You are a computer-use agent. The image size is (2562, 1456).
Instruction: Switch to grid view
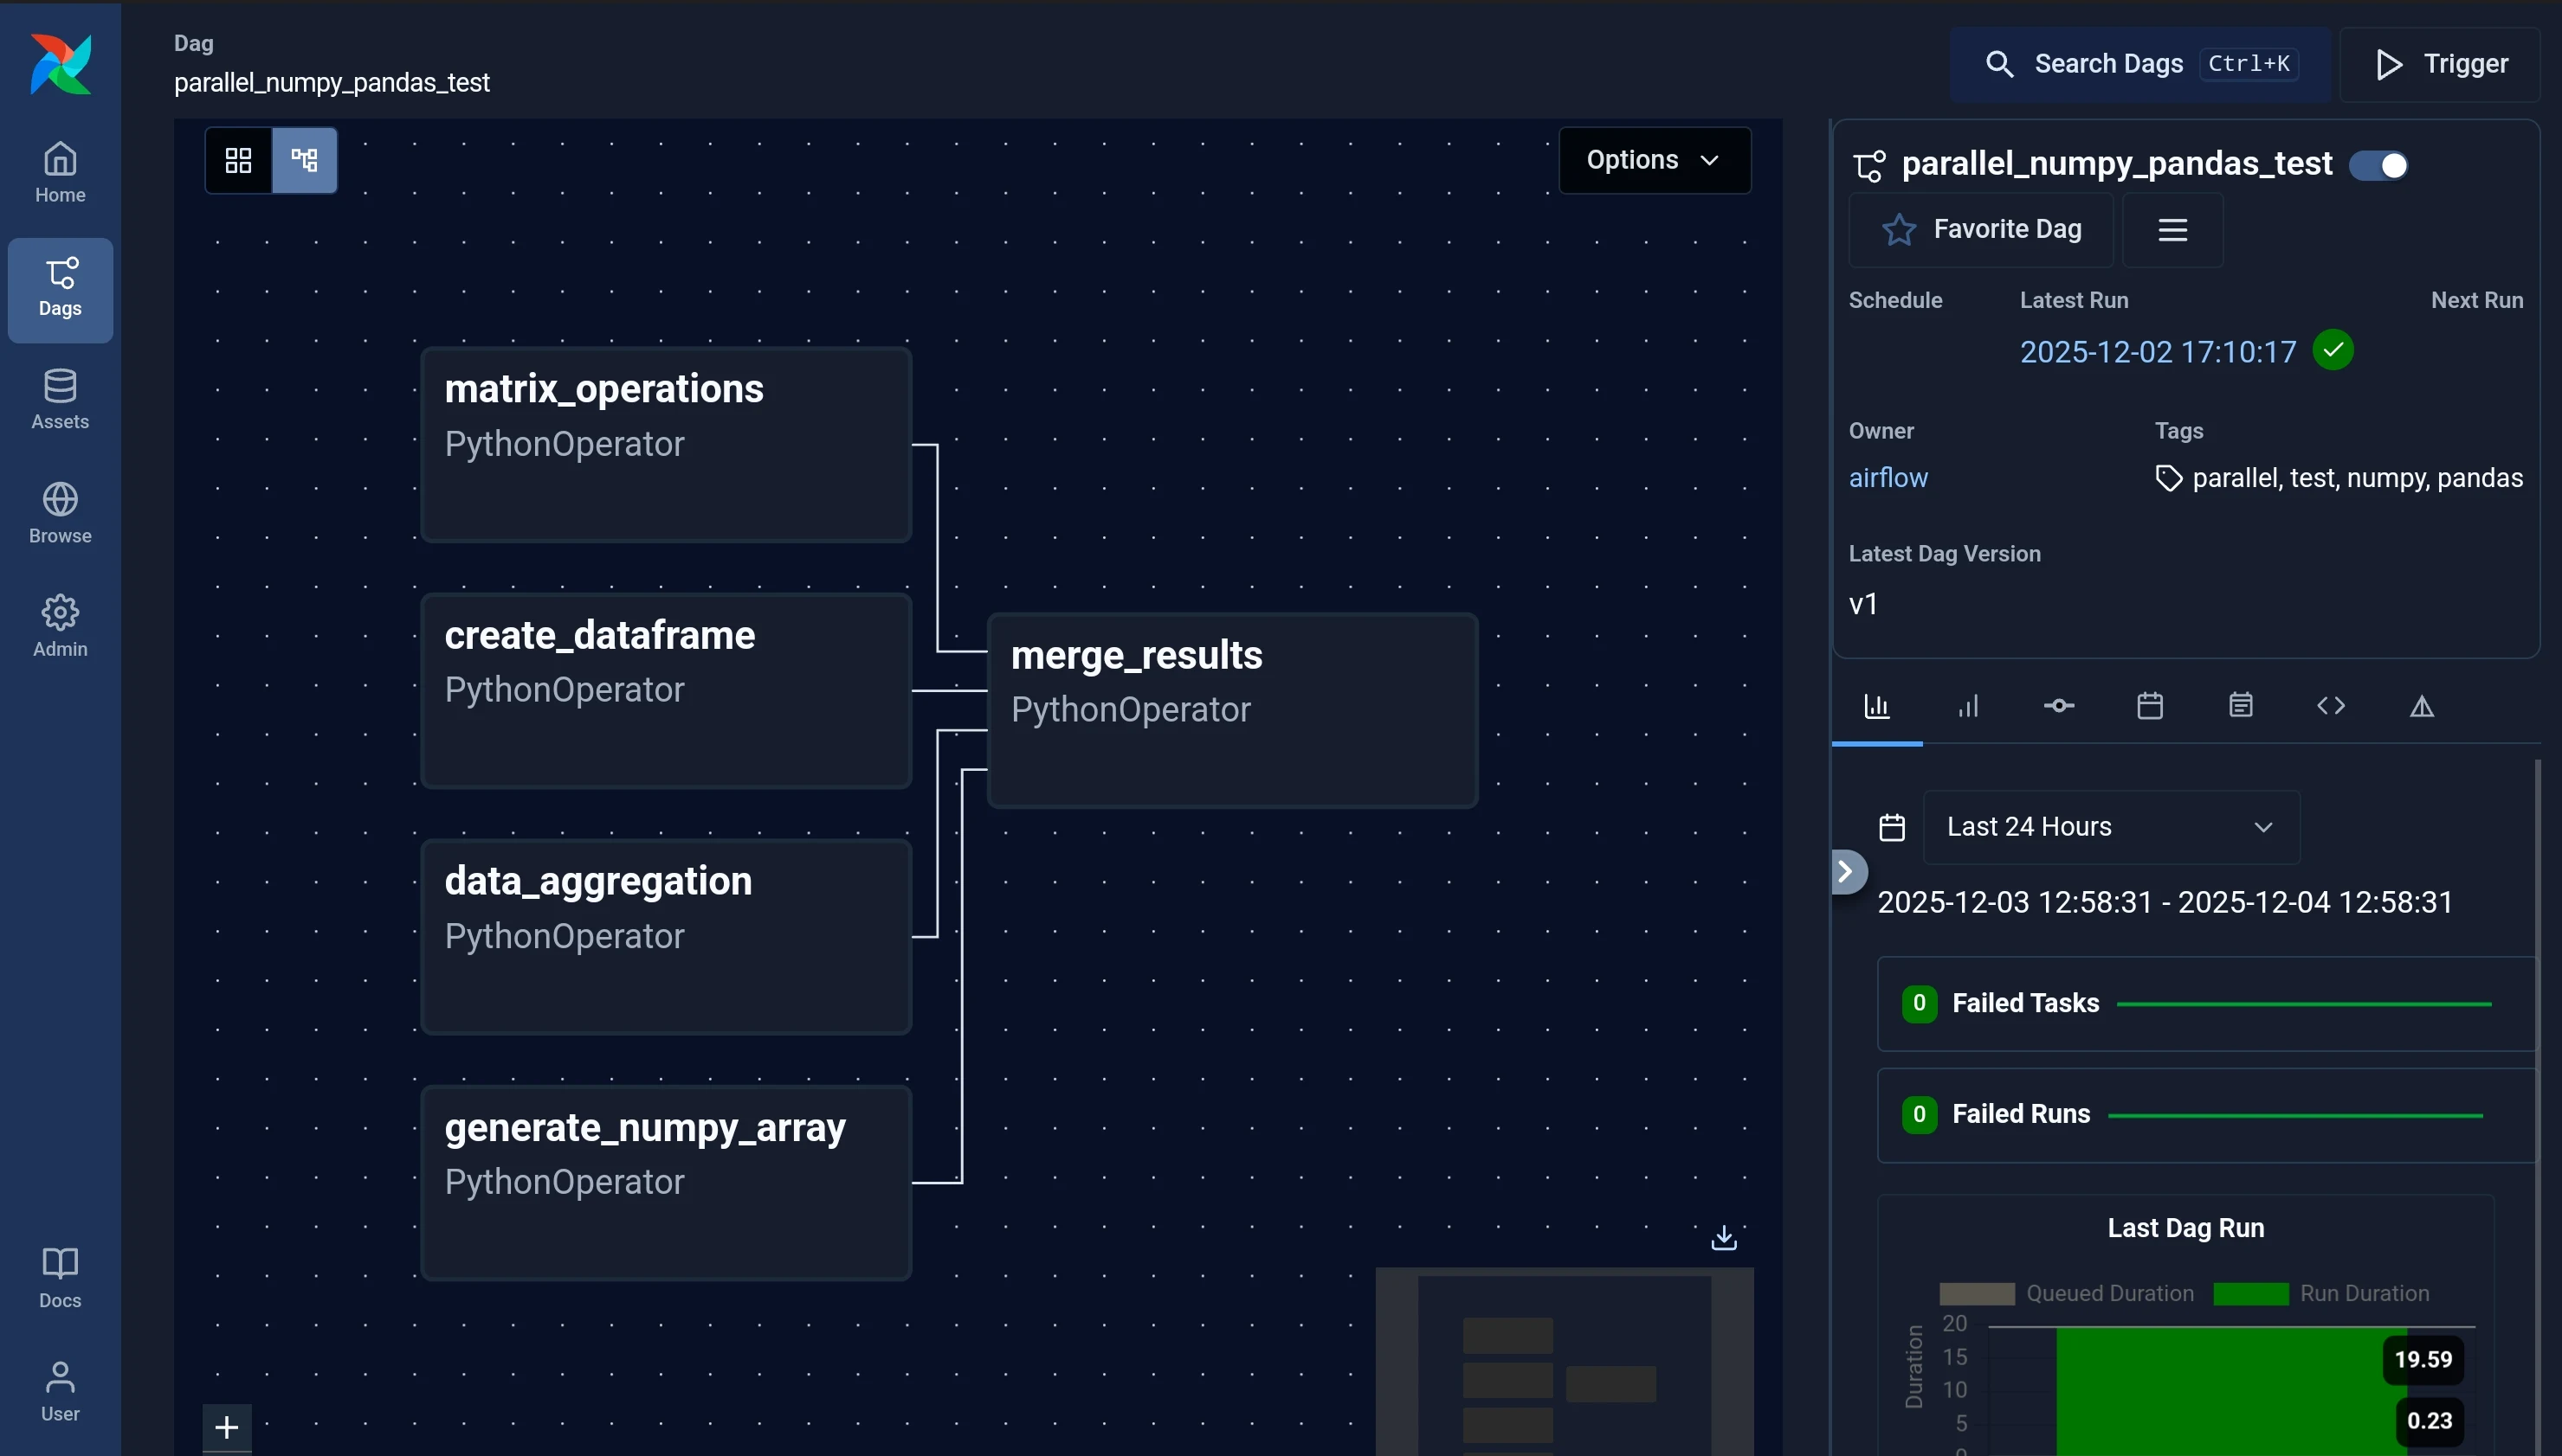[238, 160]
